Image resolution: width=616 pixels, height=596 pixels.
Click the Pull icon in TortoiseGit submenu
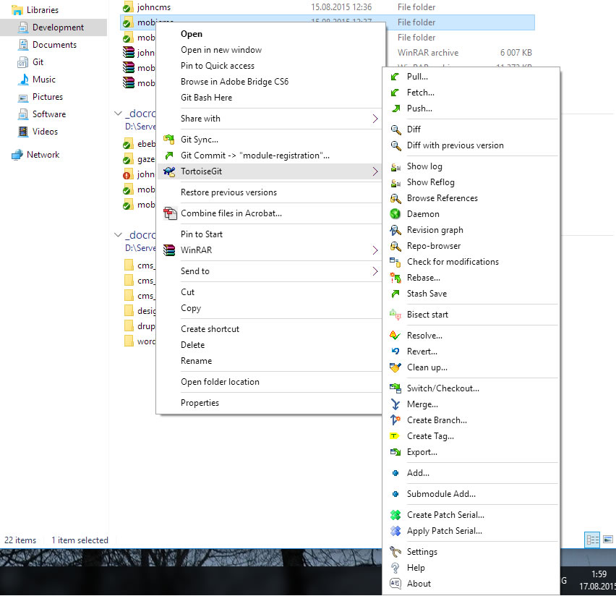[395, 77]
